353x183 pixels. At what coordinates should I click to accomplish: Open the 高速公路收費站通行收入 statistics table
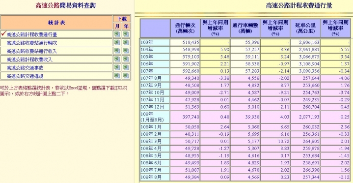pos(32,51)
